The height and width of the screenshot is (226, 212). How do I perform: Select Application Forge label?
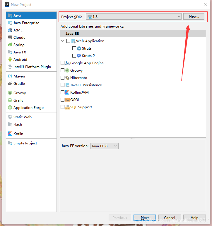click(28, 108)
